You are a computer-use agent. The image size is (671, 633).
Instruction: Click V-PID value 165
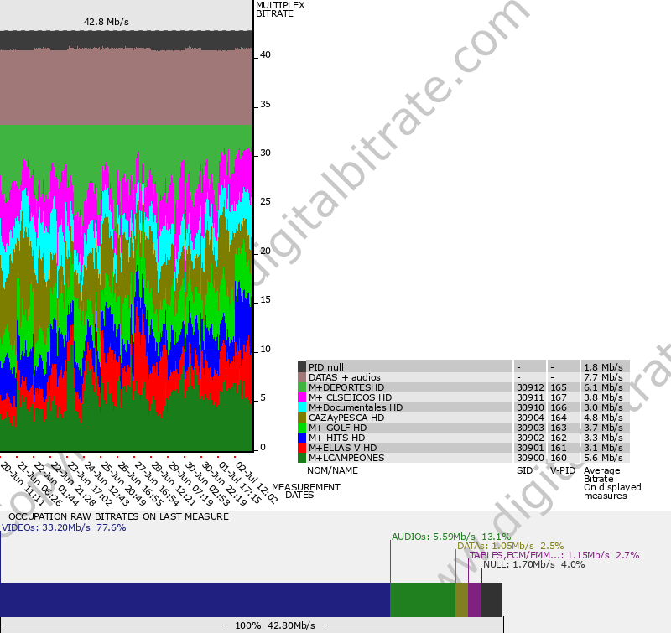point(559,387)
